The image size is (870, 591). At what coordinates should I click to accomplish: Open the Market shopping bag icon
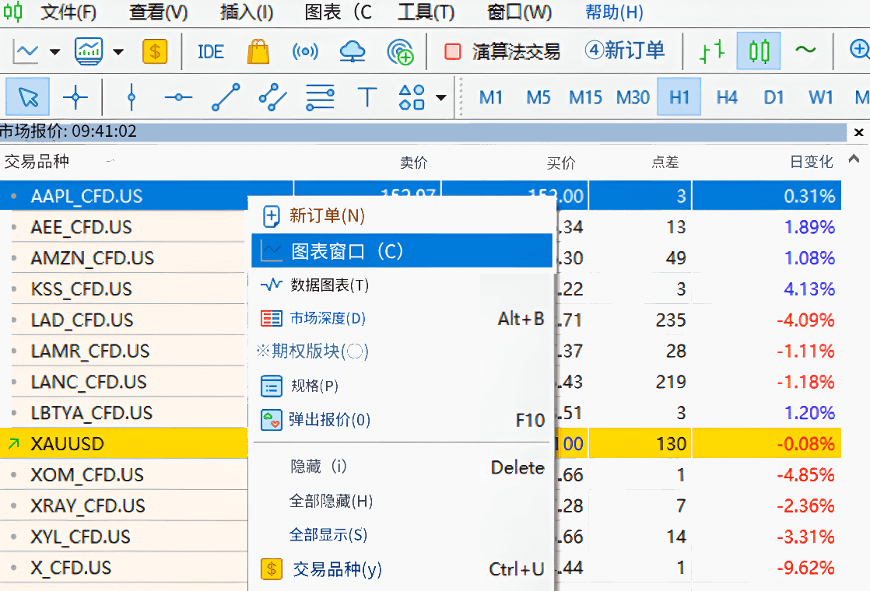coord(258,51)
